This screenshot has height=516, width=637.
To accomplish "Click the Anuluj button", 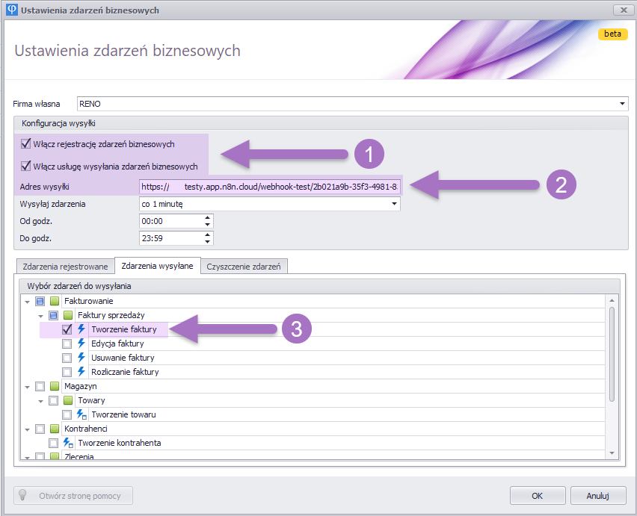I will click(597, 495).
